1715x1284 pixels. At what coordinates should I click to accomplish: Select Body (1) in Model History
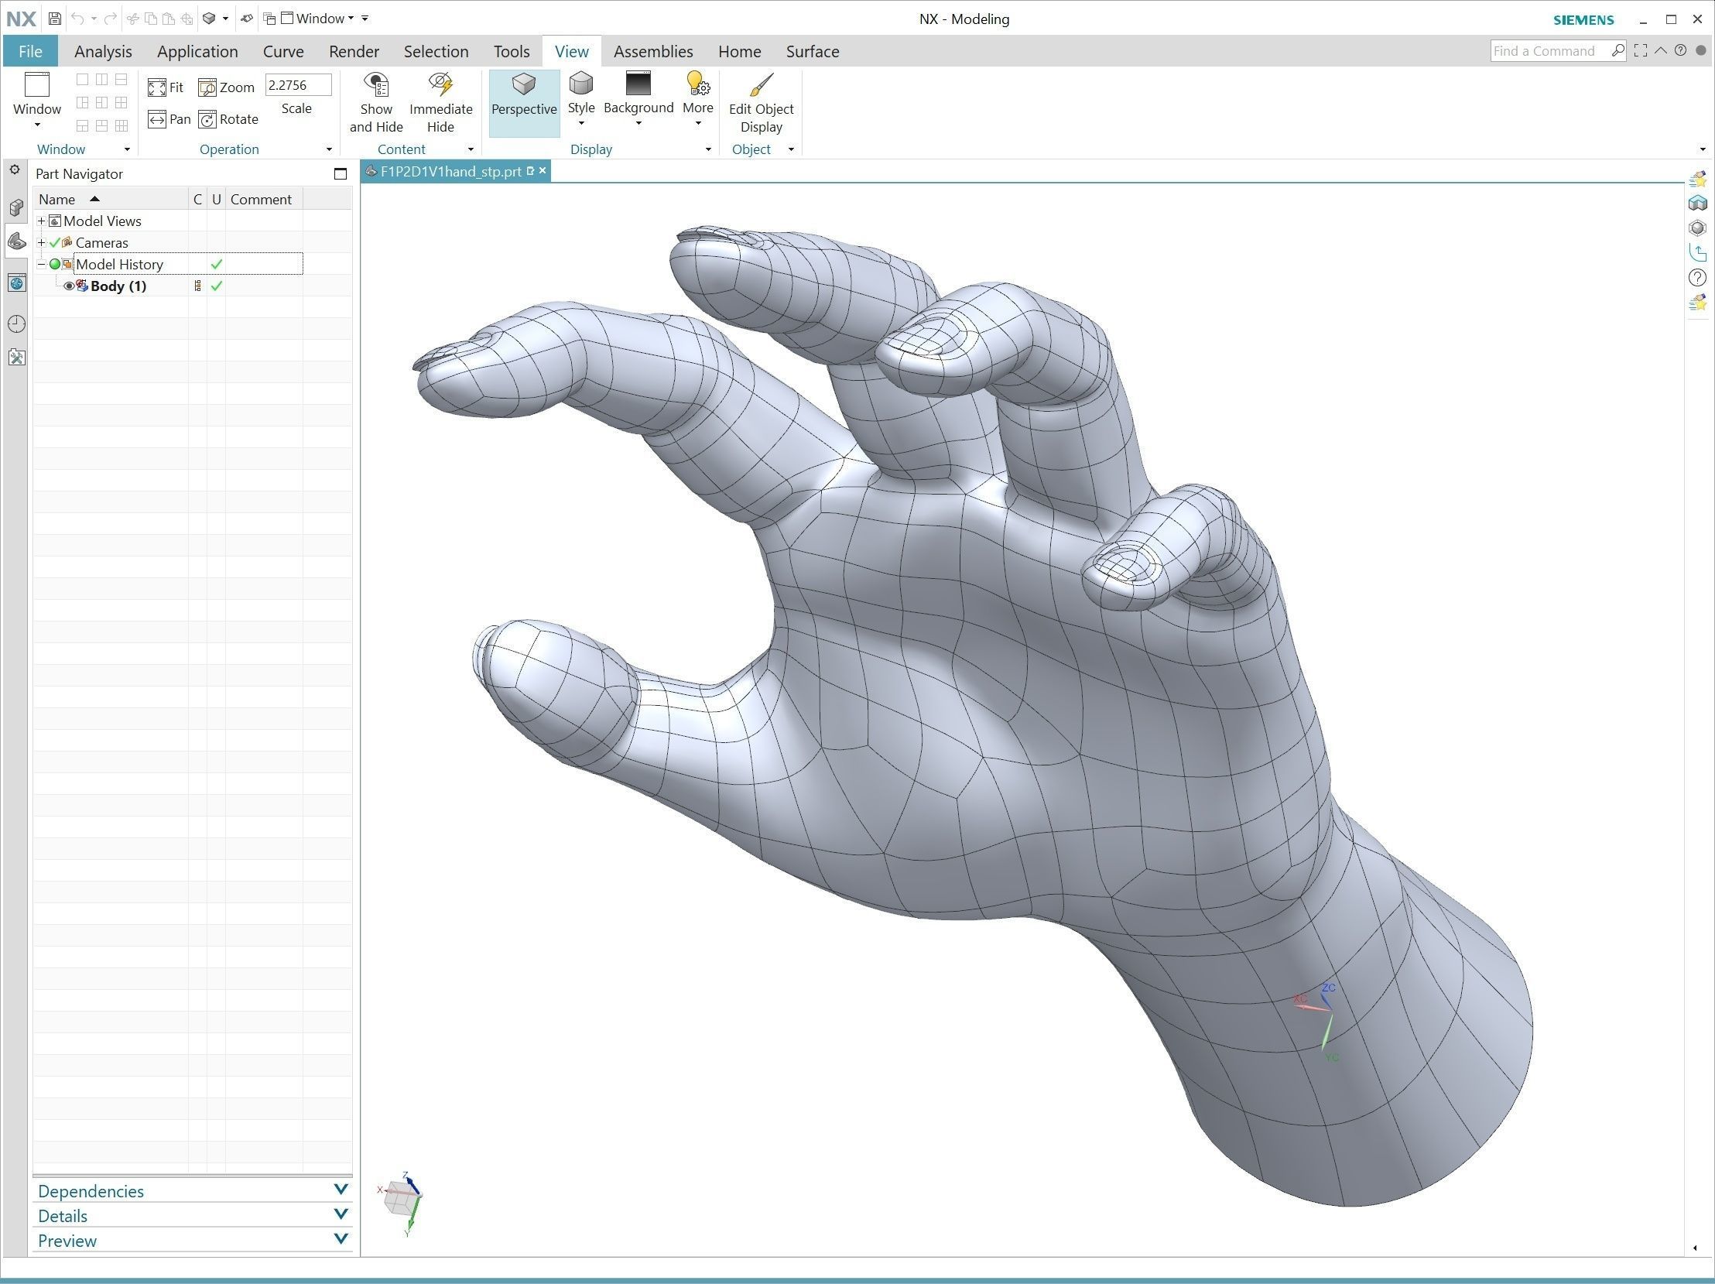click(x=118, y=286)
